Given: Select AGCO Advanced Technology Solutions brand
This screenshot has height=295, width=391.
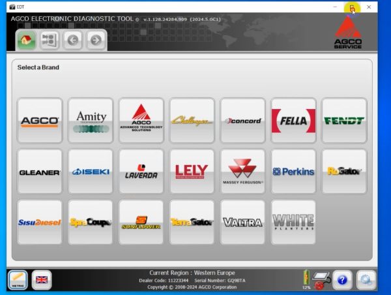Looking at the screenshot, I should 141,121.
